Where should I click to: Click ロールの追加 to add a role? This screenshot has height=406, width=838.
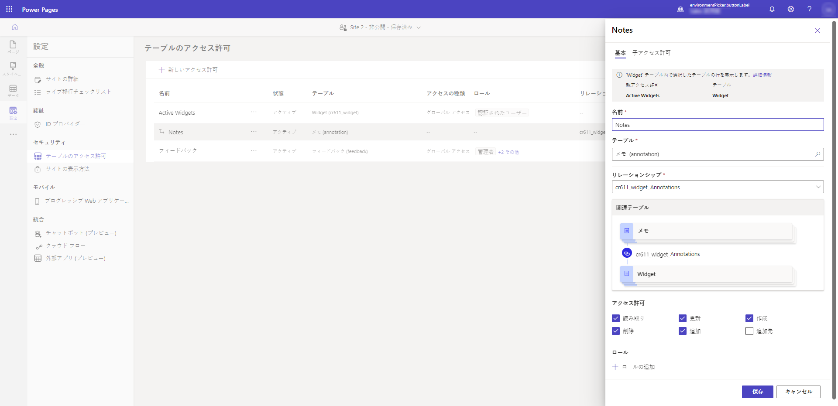pyautogui.click(x=638, y=367)
